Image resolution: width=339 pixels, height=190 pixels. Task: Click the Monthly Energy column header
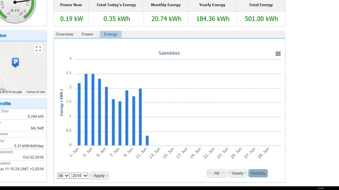tap(166, 5)
